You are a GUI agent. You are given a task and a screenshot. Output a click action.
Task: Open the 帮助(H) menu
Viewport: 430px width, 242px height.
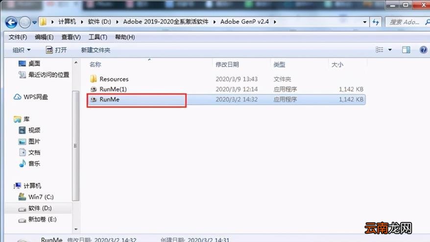click(125, 37)
